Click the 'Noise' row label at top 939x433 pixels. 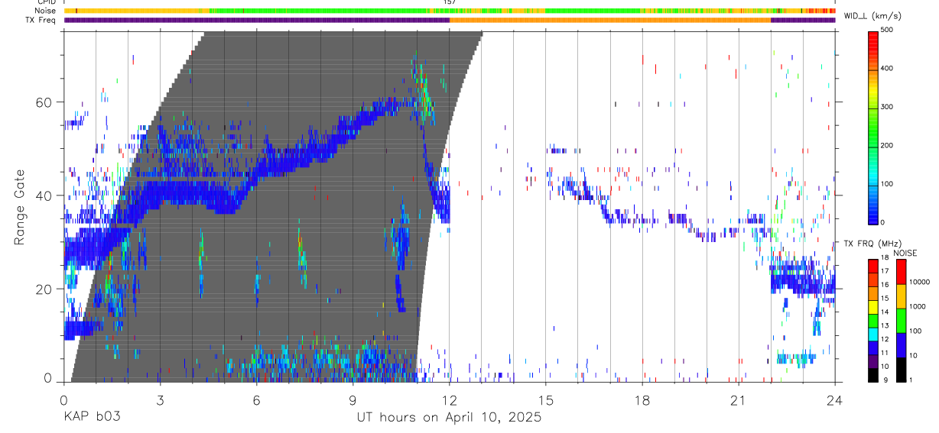46,11
